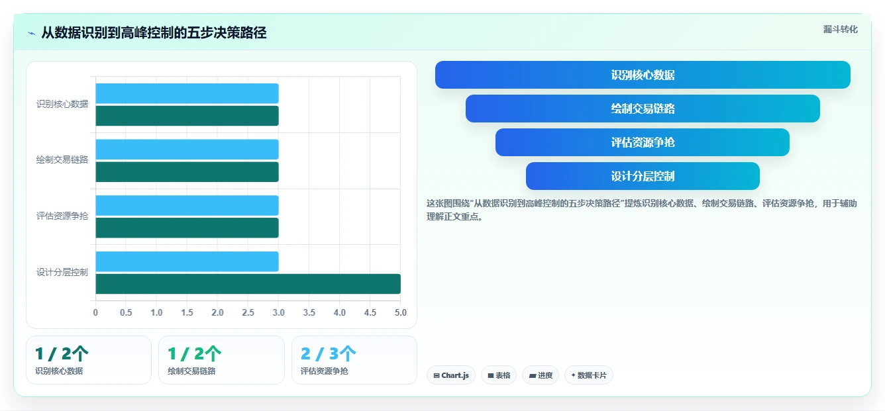Click the 表格 chip
Image resolution: width=885 pixels, height=411 pixels.
point(499,375)
